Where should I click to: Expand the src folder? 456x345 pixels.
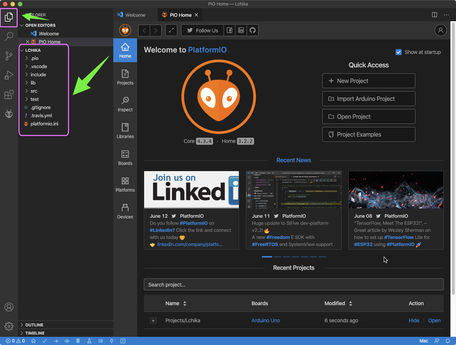(34, 91)
